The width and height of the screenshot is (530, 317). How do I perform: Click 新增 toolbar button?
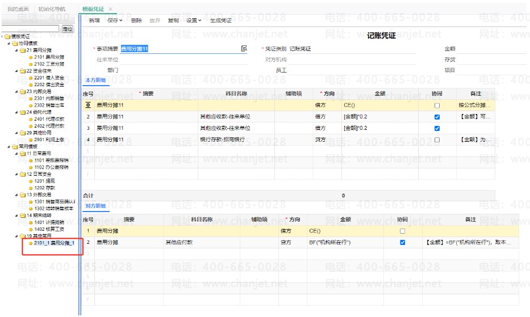[x=94, y=20]
